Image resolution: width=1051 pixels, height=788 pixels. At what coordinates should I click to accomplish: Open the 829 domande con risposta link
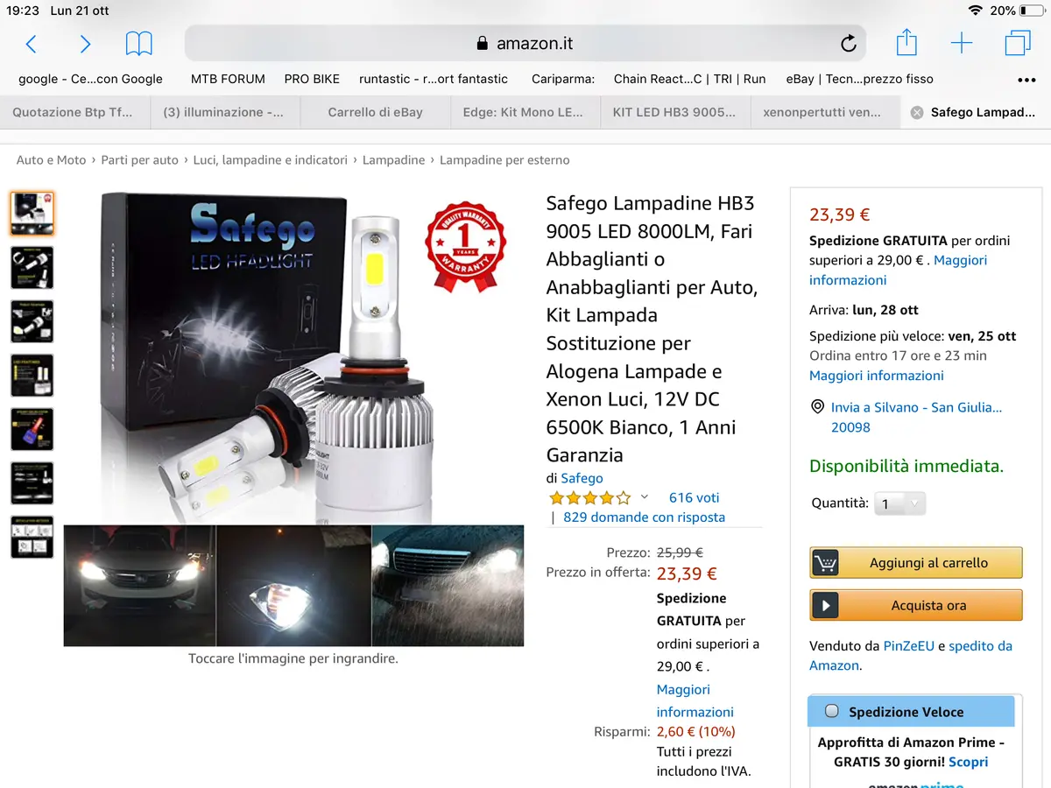tap(645, 517)
